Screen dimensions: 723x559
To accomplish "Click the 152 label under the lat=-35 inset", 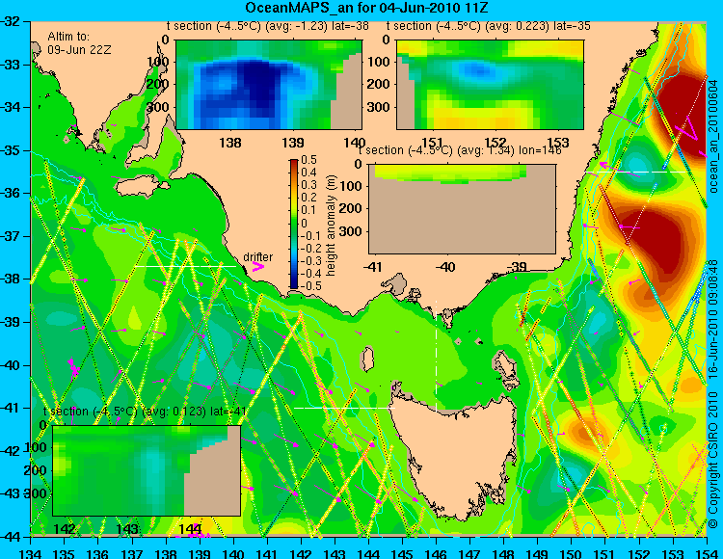I will coord(495,143).
